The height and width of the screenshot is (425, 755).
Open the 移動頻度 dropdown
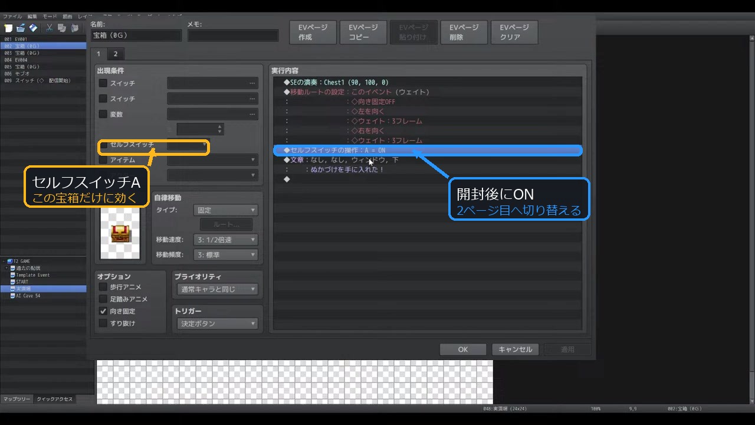pyautogui.click(x=225, y=255)
